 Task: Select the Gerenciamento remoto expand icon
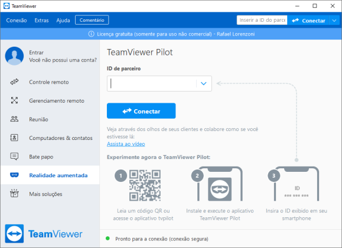tap(14, 100)
